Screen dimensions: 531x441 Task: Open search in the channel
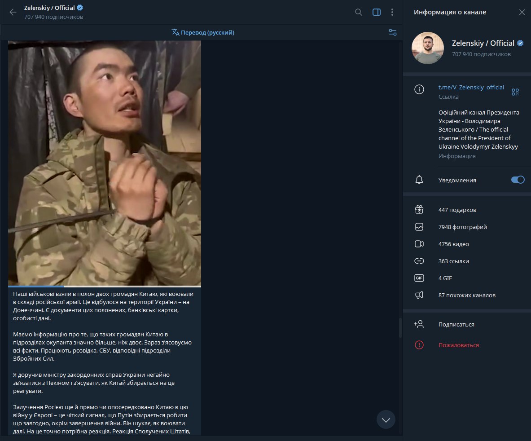(359, 12)
